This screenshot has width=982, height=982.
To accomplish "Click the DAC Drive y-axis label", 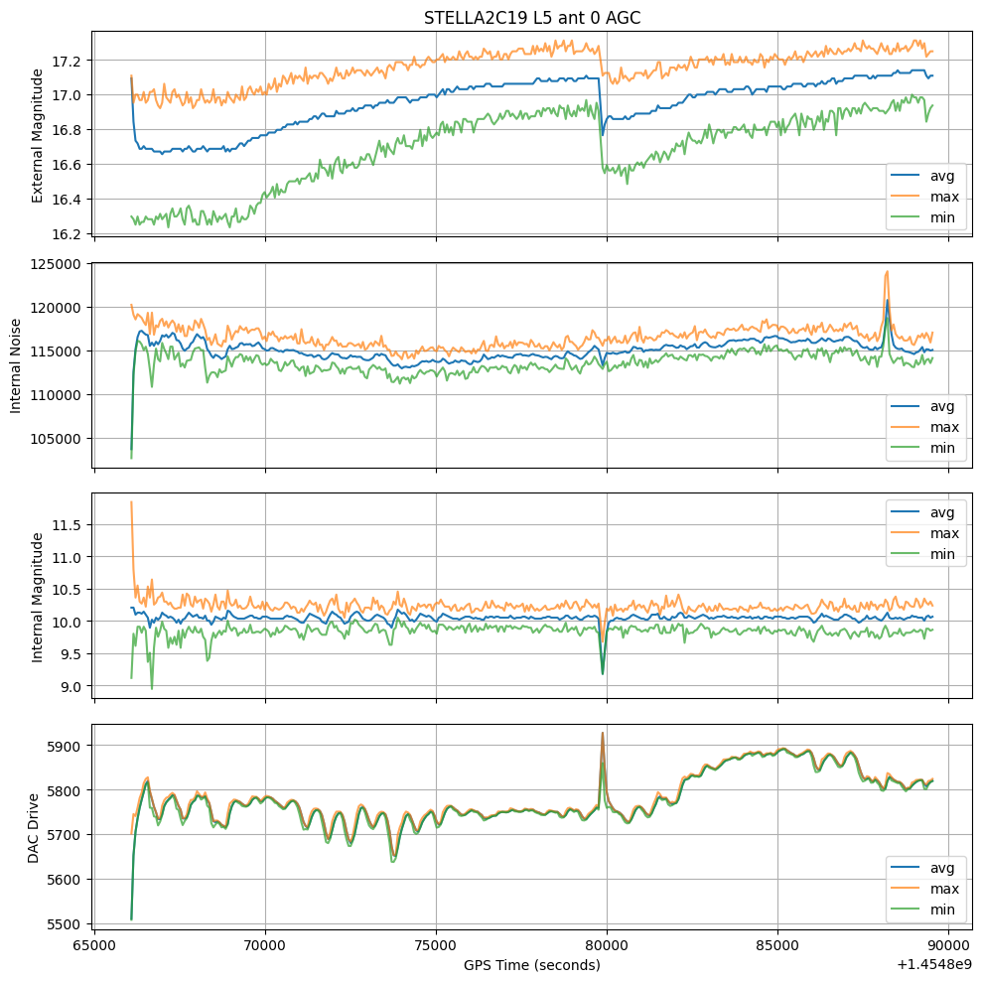I will tap(32, 826).
